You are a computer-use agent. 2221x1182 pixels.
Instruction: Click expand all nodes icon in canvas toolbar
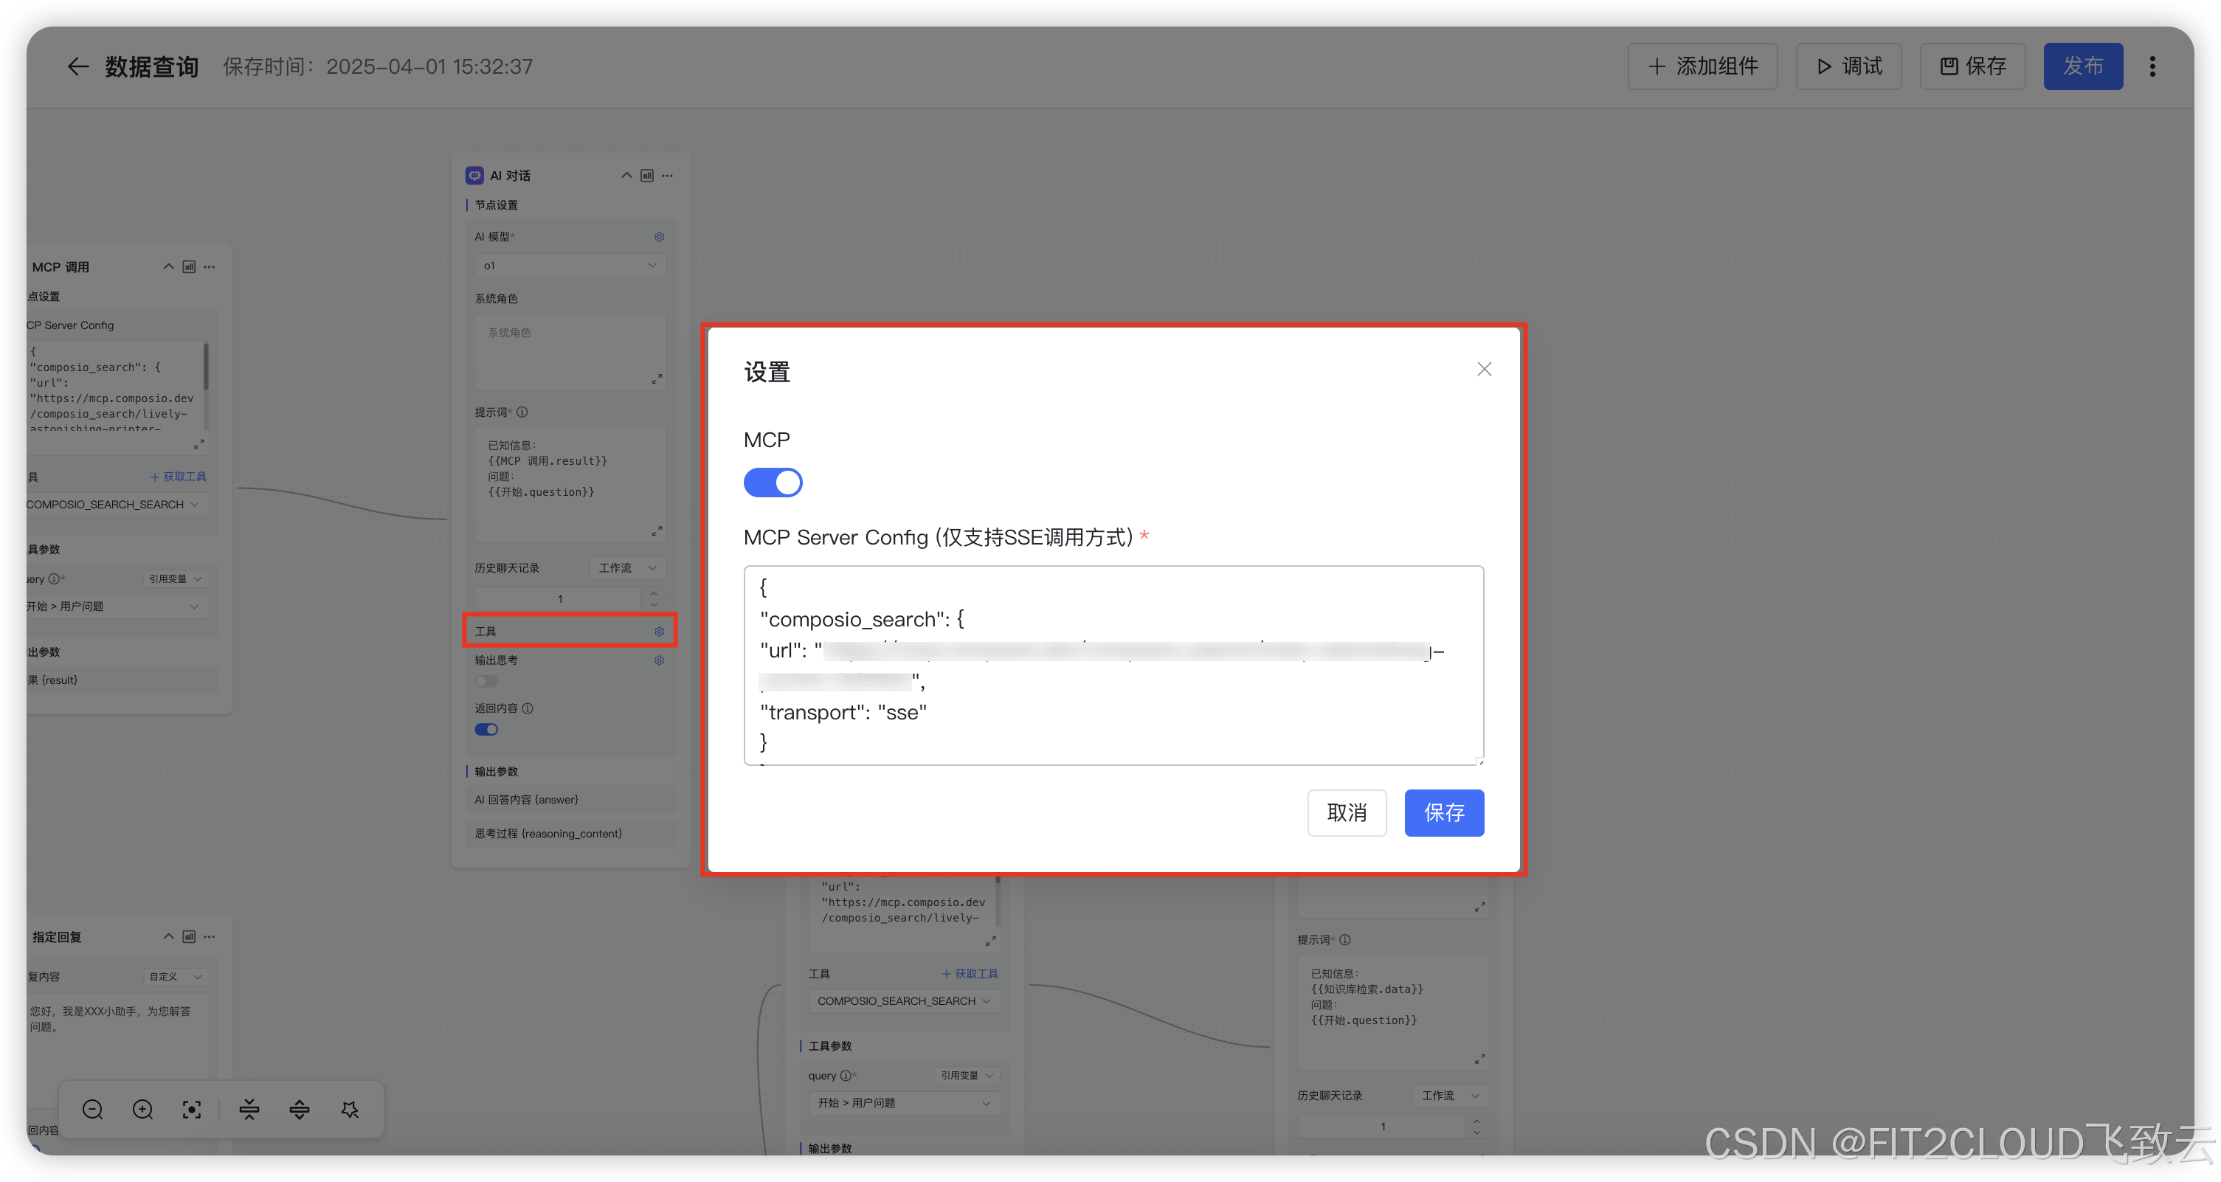(x=299, y=1110)
